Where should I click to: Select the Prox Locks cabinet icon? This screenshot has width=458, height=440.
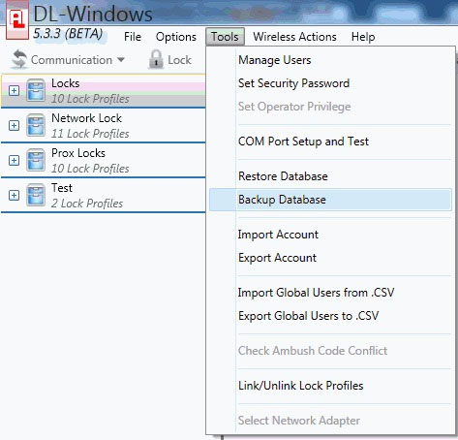(36, 160)
